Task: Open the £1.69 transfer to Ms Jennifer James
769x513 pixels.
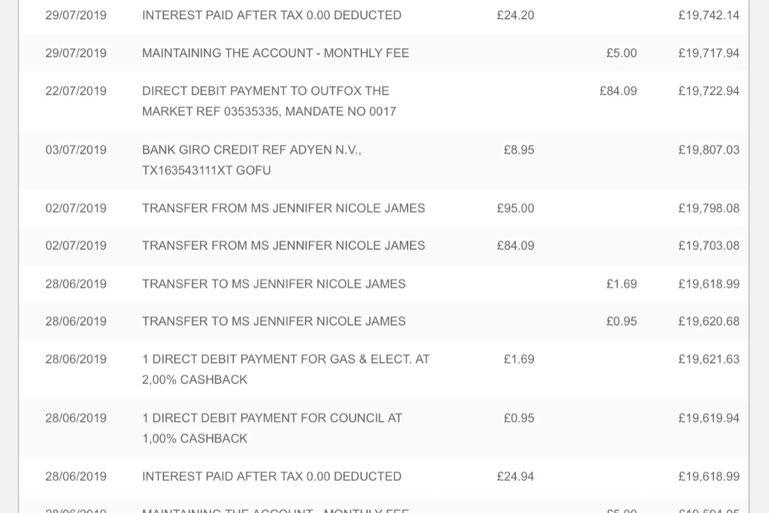Action: (384, 284)
